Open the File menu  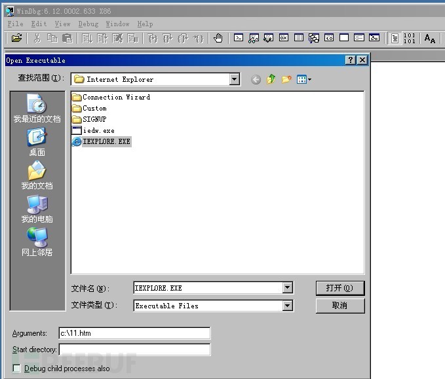(x=15, y=24)
